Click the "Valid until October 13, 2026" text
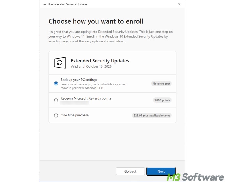Viewport: 225px width, 182px height. 91,66
